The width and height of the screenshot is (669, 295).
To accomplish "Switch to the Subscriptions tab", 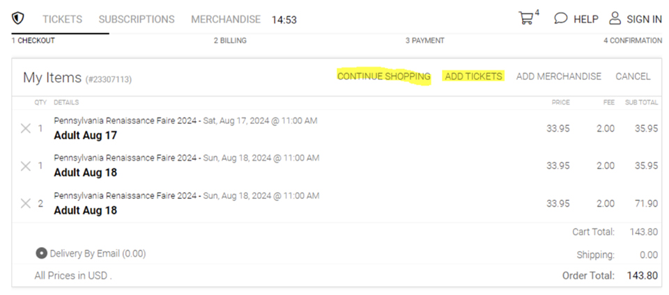I will (137, 19).
